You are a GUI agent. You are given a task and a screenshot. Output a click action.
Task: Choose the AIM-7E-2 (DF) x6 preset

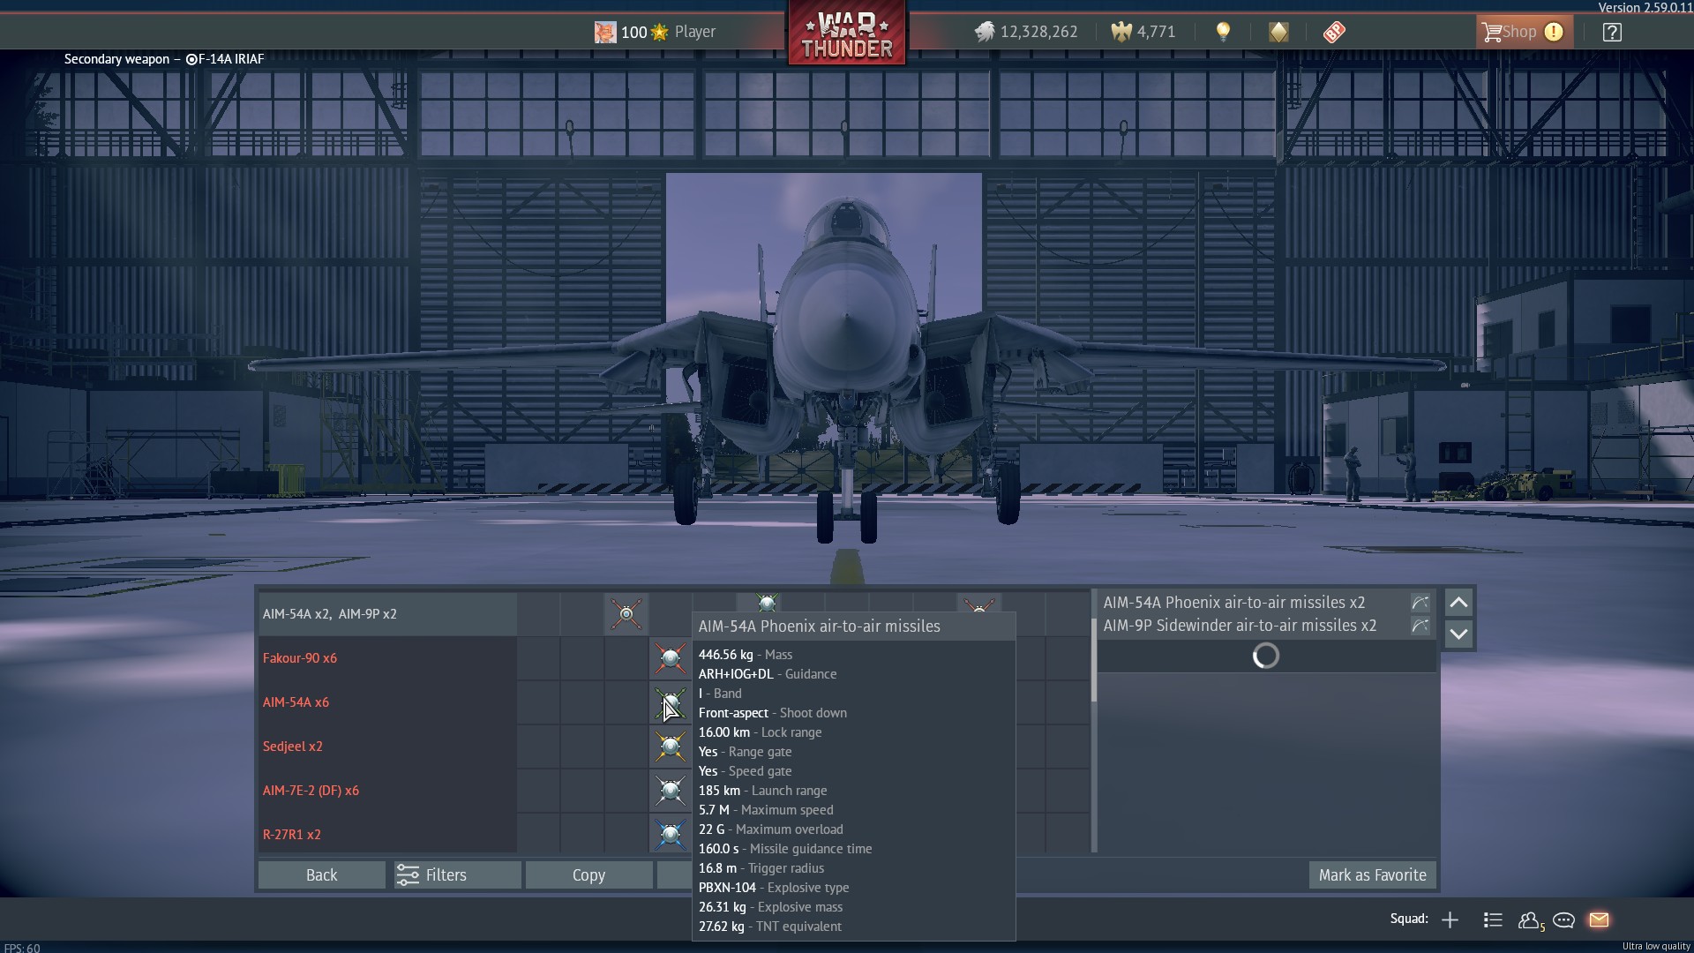[387, 791]
